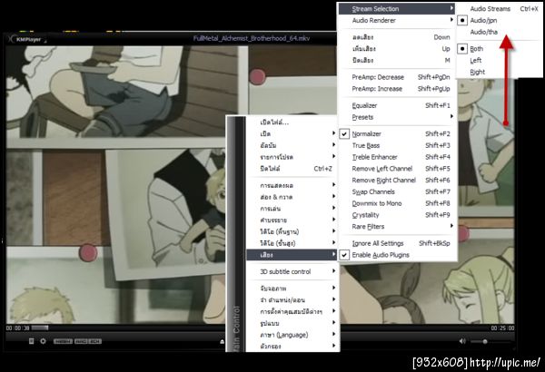The height and width of the screenshot is (372, 545).
Task: Expand the Rare Filters submenu
Action: pyautogui.click(x=397, y=227)
